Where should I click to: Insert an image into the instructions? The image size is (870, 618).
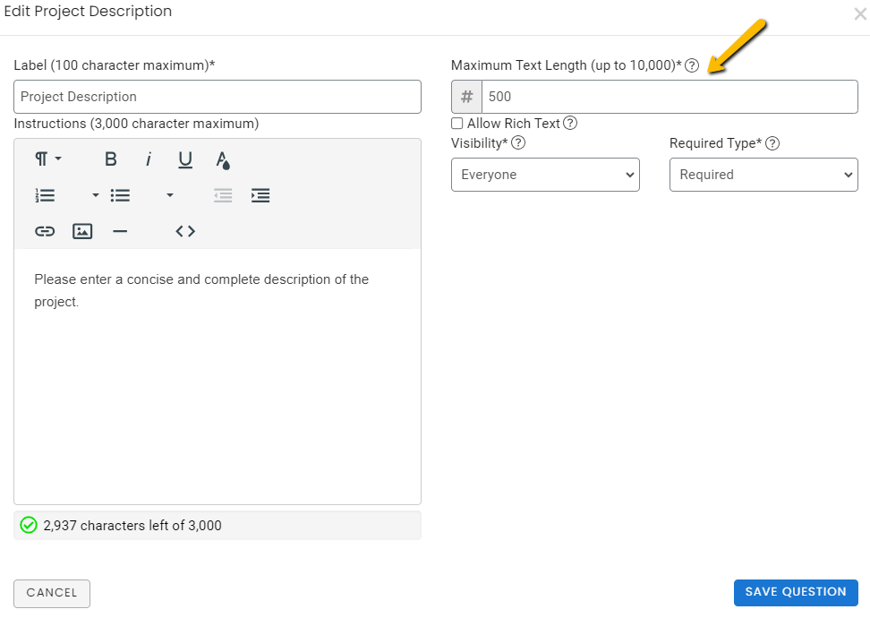[x=82, y=231]
